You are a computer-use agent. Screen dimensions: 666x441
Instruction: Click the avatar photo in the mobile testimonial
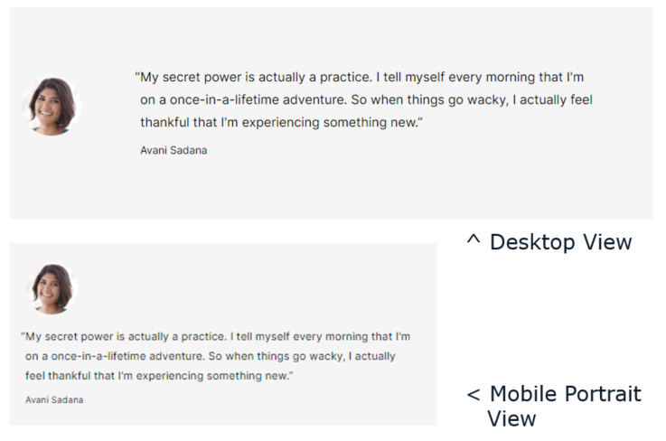[x=52, y=288]
